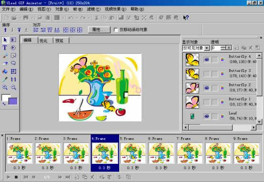264x182 pixels.
Task: Toggle lock box for Butterfly 4
Action: [214, 60]
